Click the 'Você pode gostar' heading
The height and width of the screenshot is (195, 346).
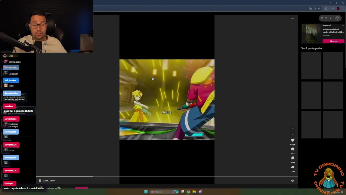tap(312, 48)
